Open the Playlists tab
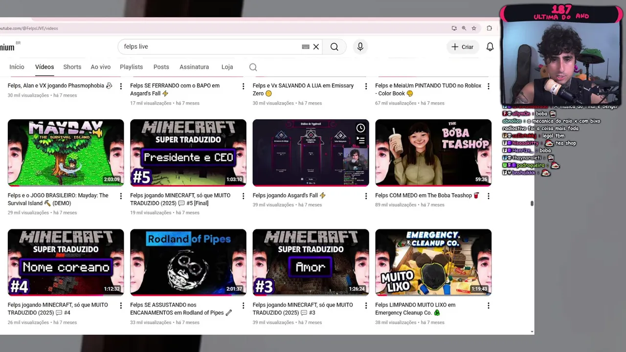The image size is (626, 352). 131,67
